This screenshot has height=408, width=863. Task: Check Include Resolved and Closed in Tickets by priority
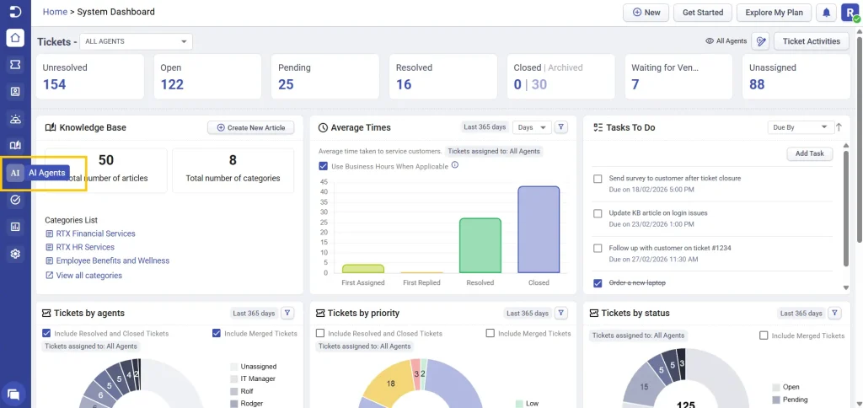point(320,333)
